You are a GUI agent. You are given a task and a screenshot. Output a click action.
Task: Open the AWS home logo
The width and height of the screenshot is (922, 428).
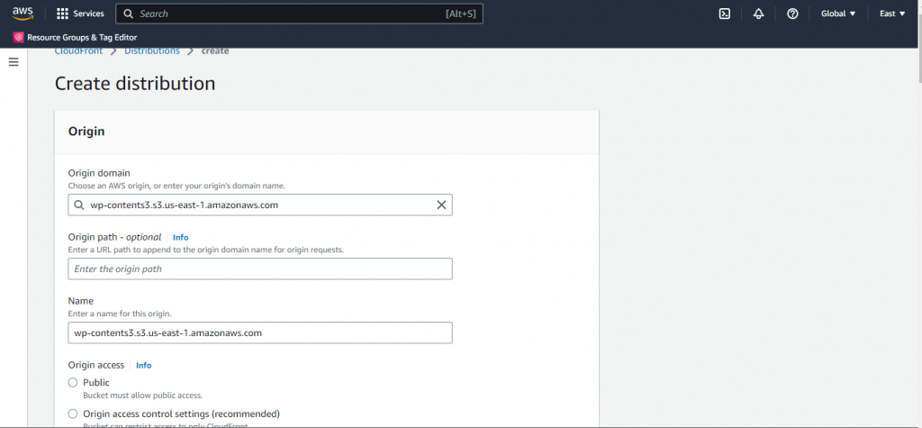pyautogui.click(x=23, y=14)
